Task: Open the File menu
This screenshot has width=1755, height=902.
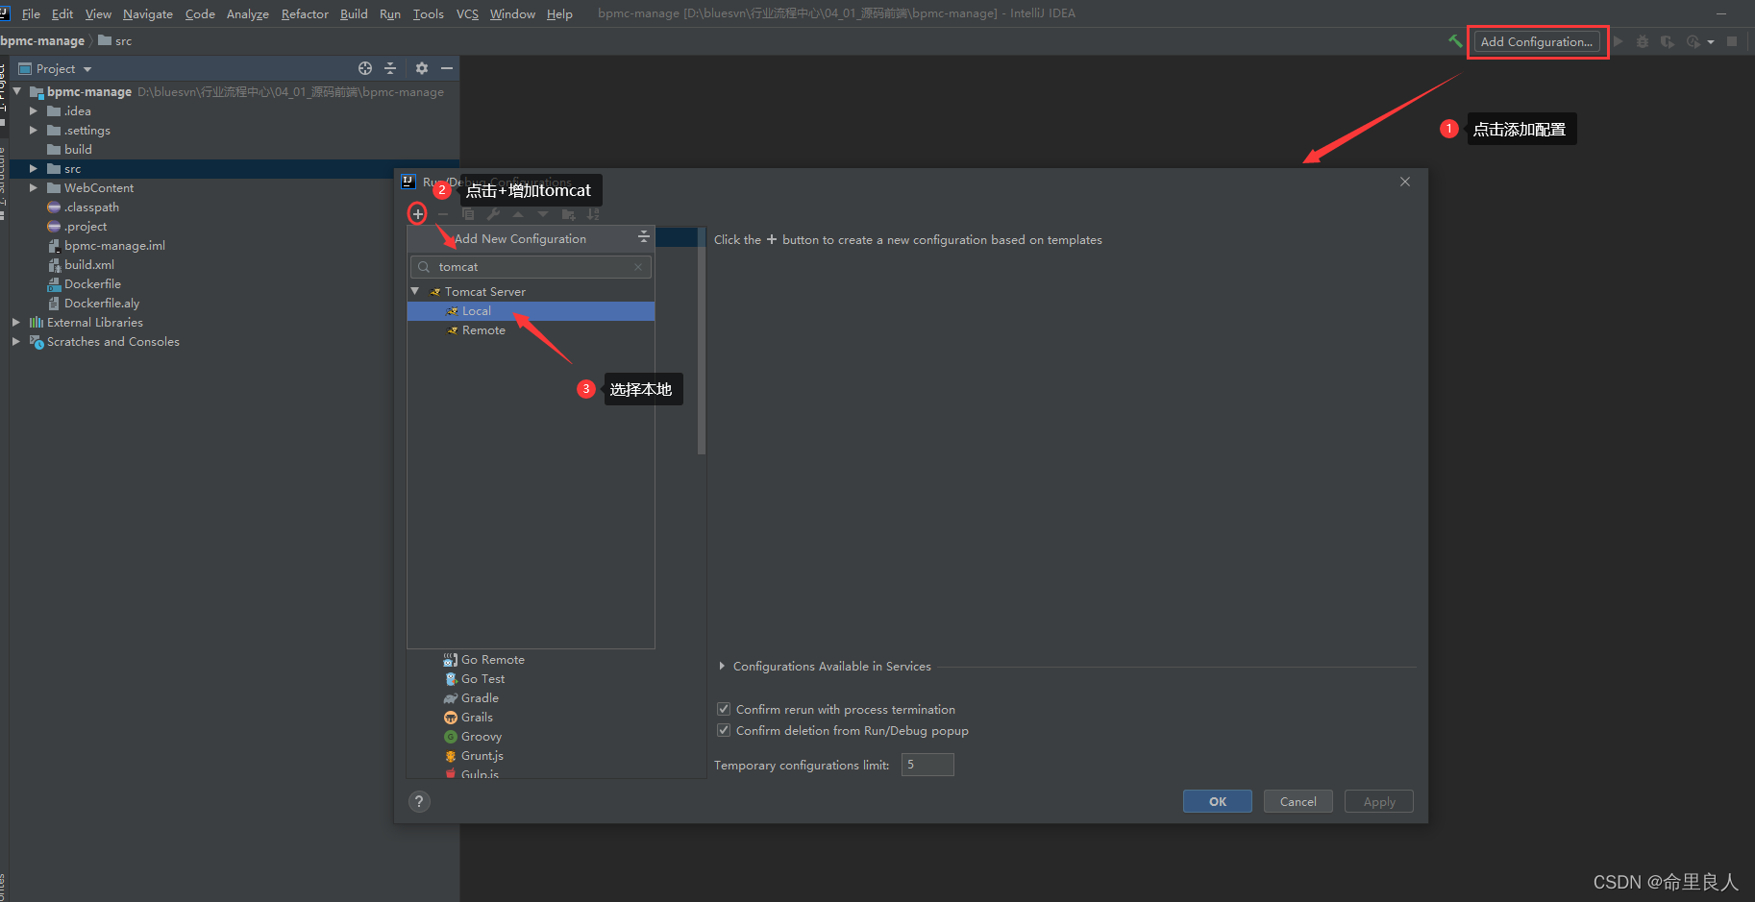Action: (x=31, y=13)
